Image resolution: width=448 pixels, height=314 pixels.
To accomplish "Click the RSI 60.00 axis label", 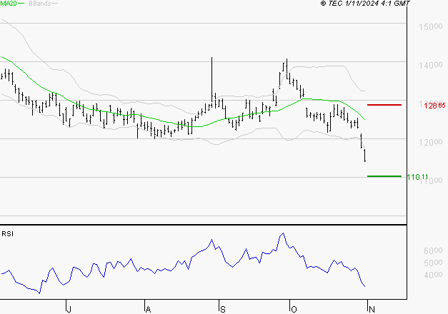I will 433,250.
